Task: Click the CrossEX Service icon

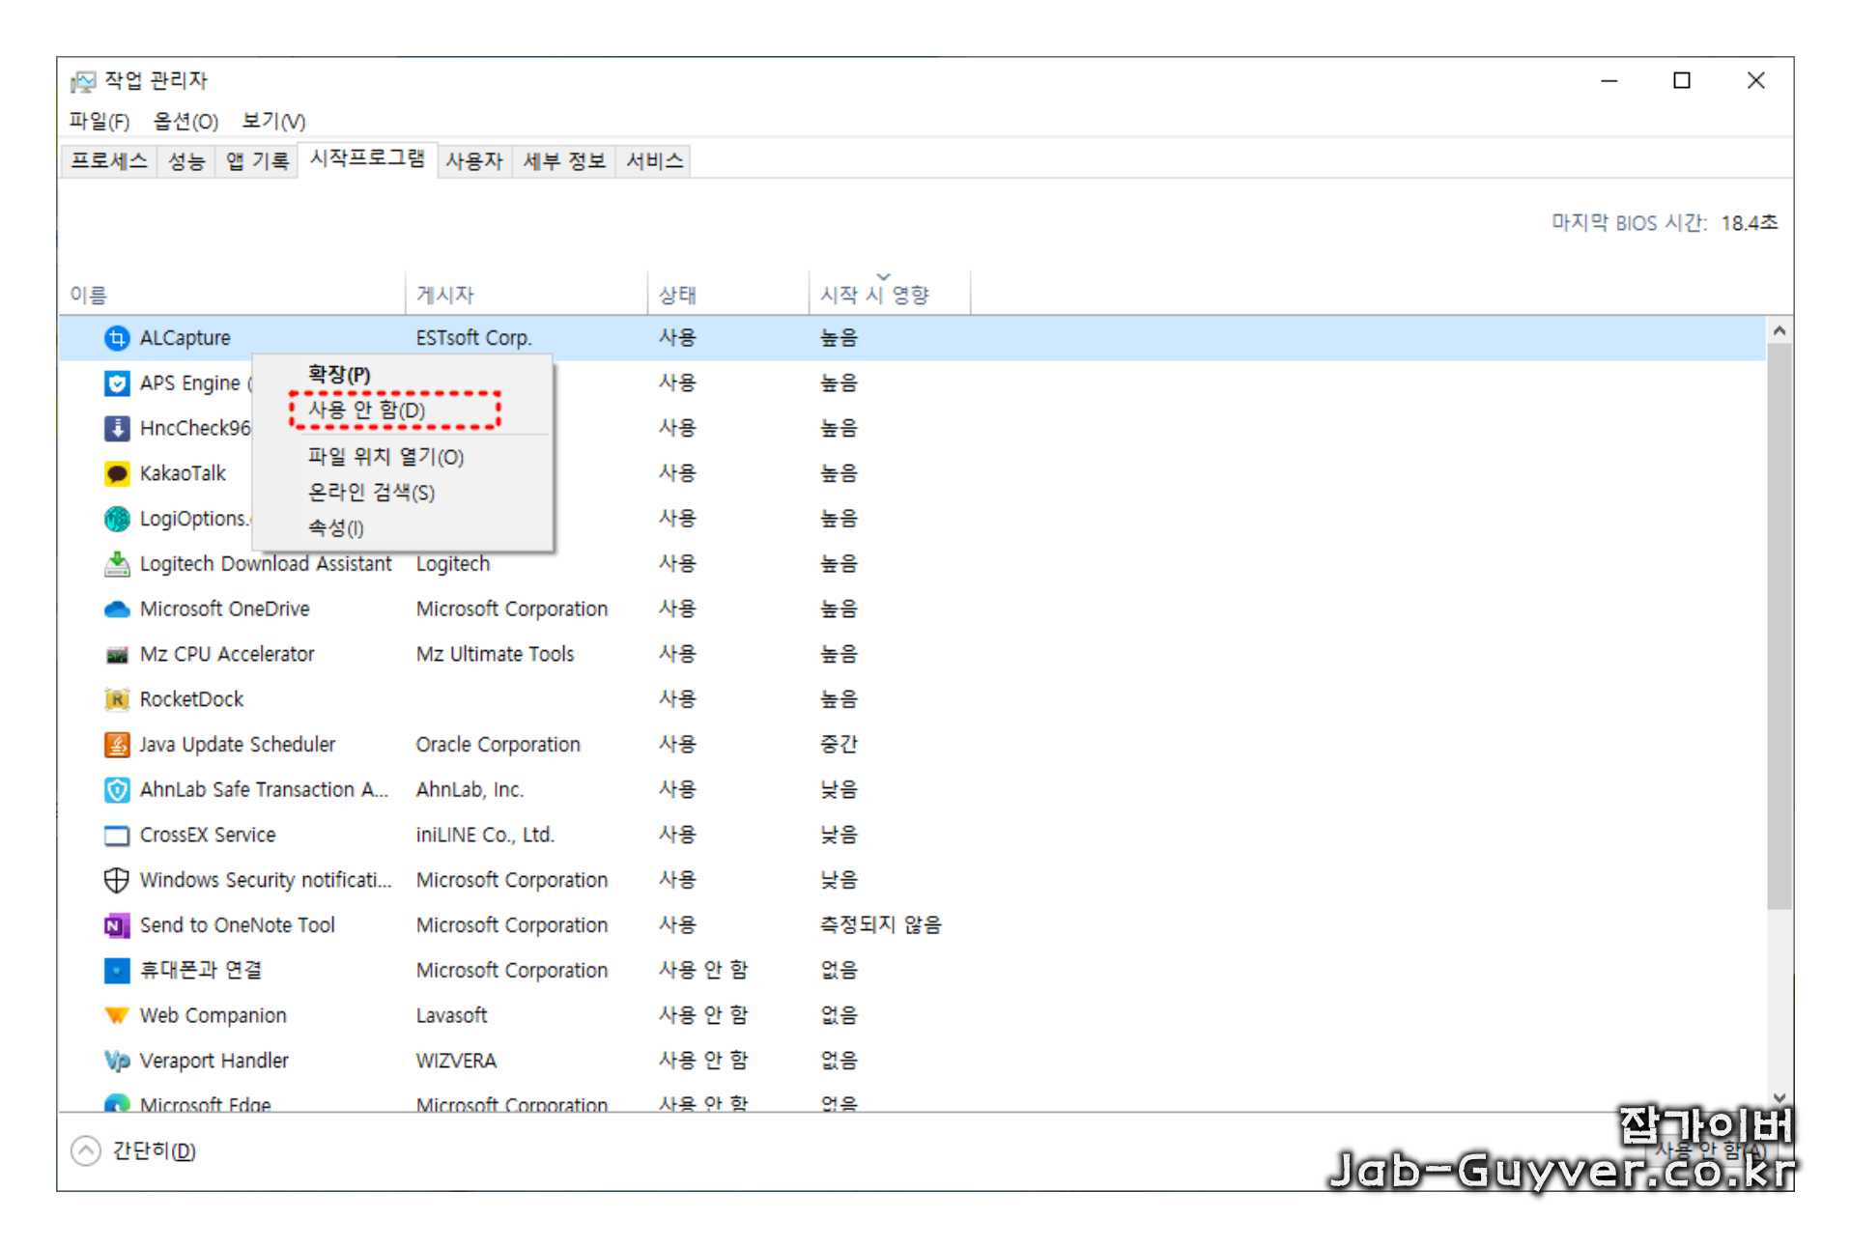Action: pos(117,836)
